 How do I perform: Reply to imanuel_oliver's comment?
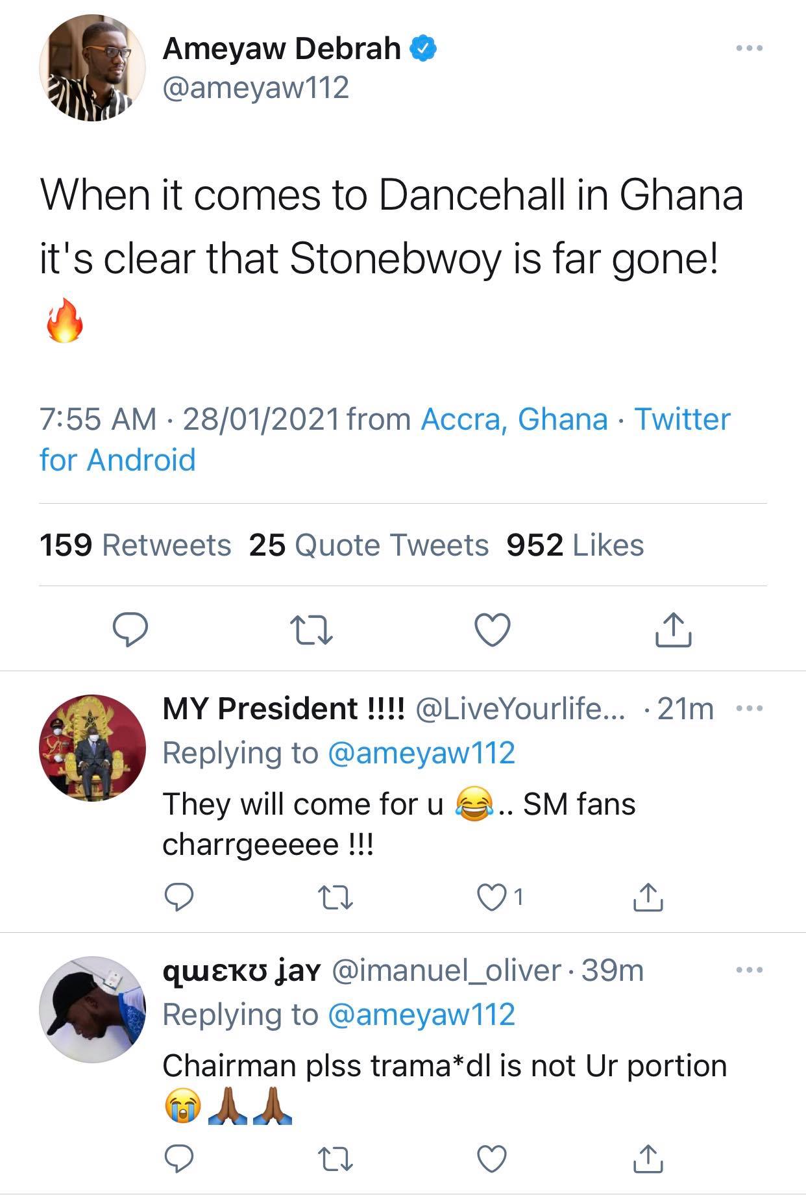click(178, 1157)
